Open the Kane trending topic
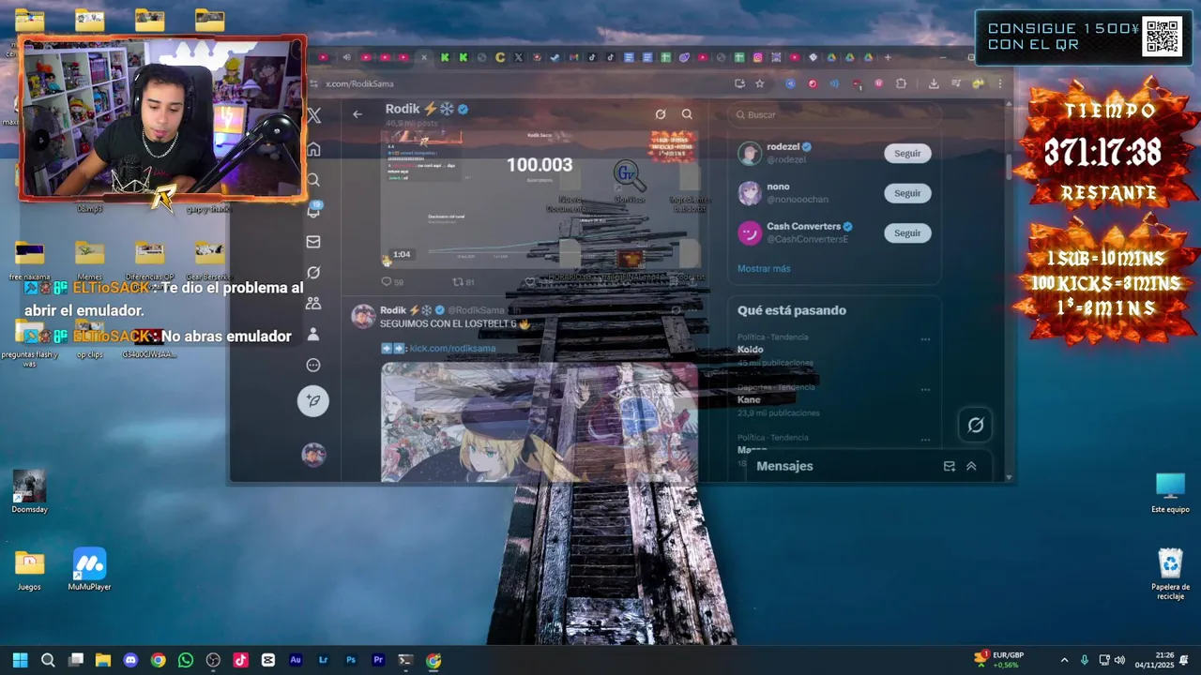 pyautogui.click(x=749, y=400)
